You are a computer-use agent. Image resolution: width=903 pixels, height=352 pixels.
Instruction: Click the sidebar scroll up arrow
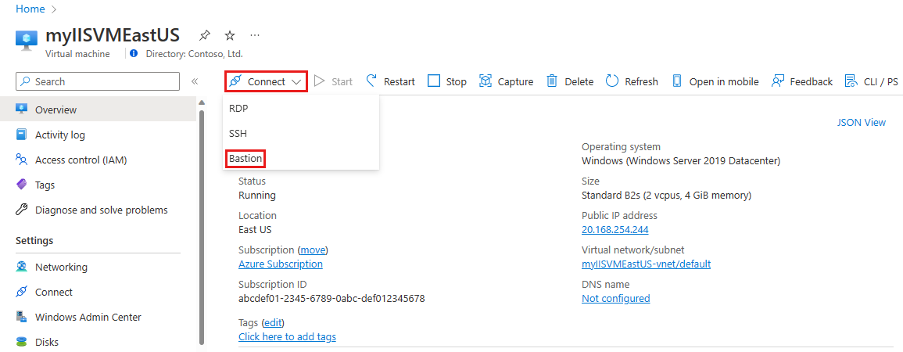(202, 102)
